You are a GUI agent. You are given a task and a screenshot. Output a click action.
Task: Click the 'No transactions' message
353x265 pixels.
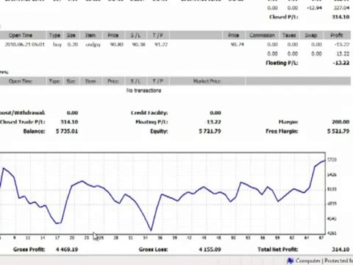point(143,91)
